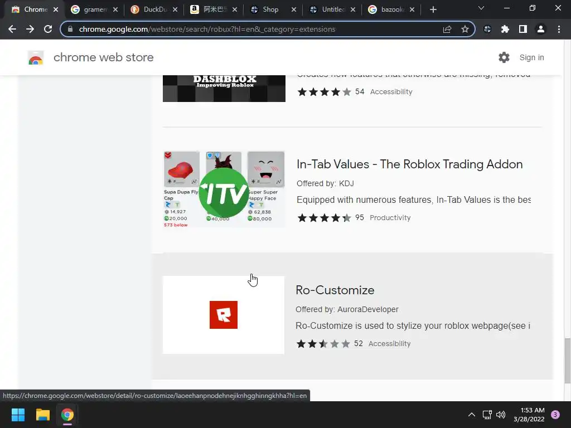Reload the current page
The image size is (571, 428).
pos(48,29)
